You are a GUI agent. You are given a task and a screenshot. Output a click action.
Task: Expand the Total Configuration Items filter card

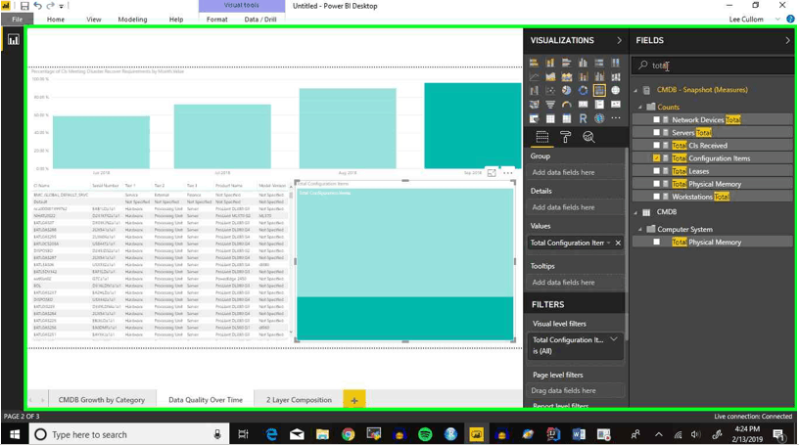[614, 339]
